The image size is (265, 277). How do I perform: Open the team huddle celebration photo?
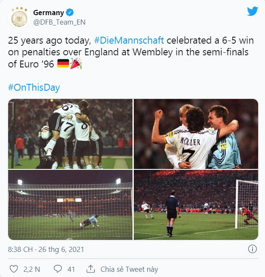(70, 134)
